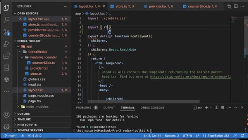
Task: Open store.ts in the file tree
Action: click(36, 74)
